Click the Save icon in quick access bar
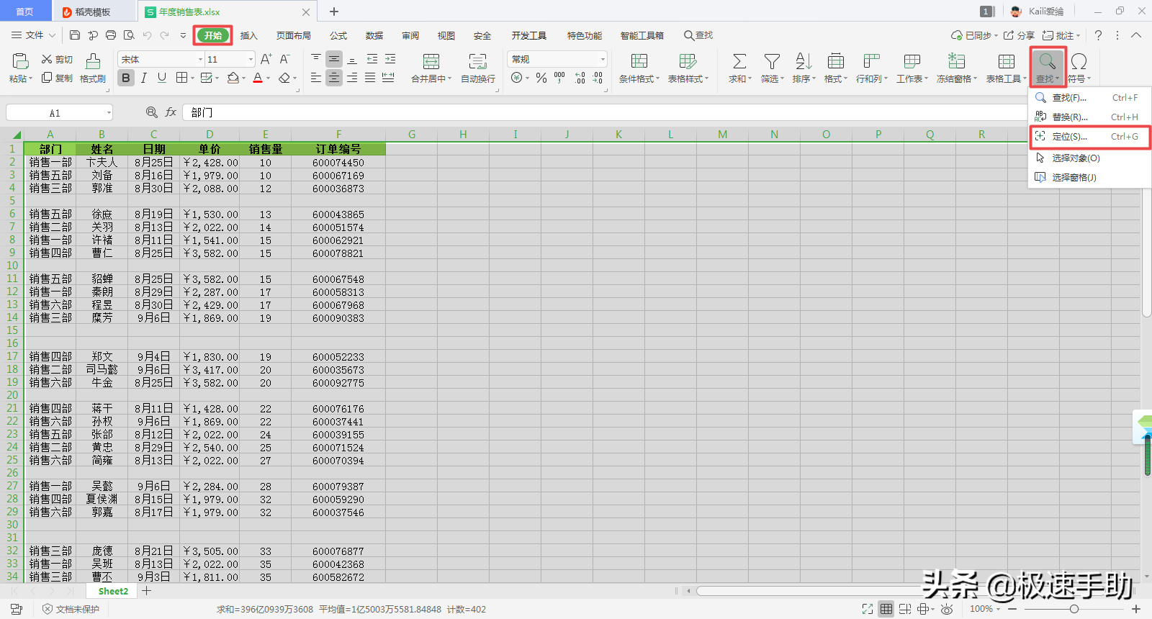Image resolution: width=1152 pixels, height=619 pixels. [75, 35]
